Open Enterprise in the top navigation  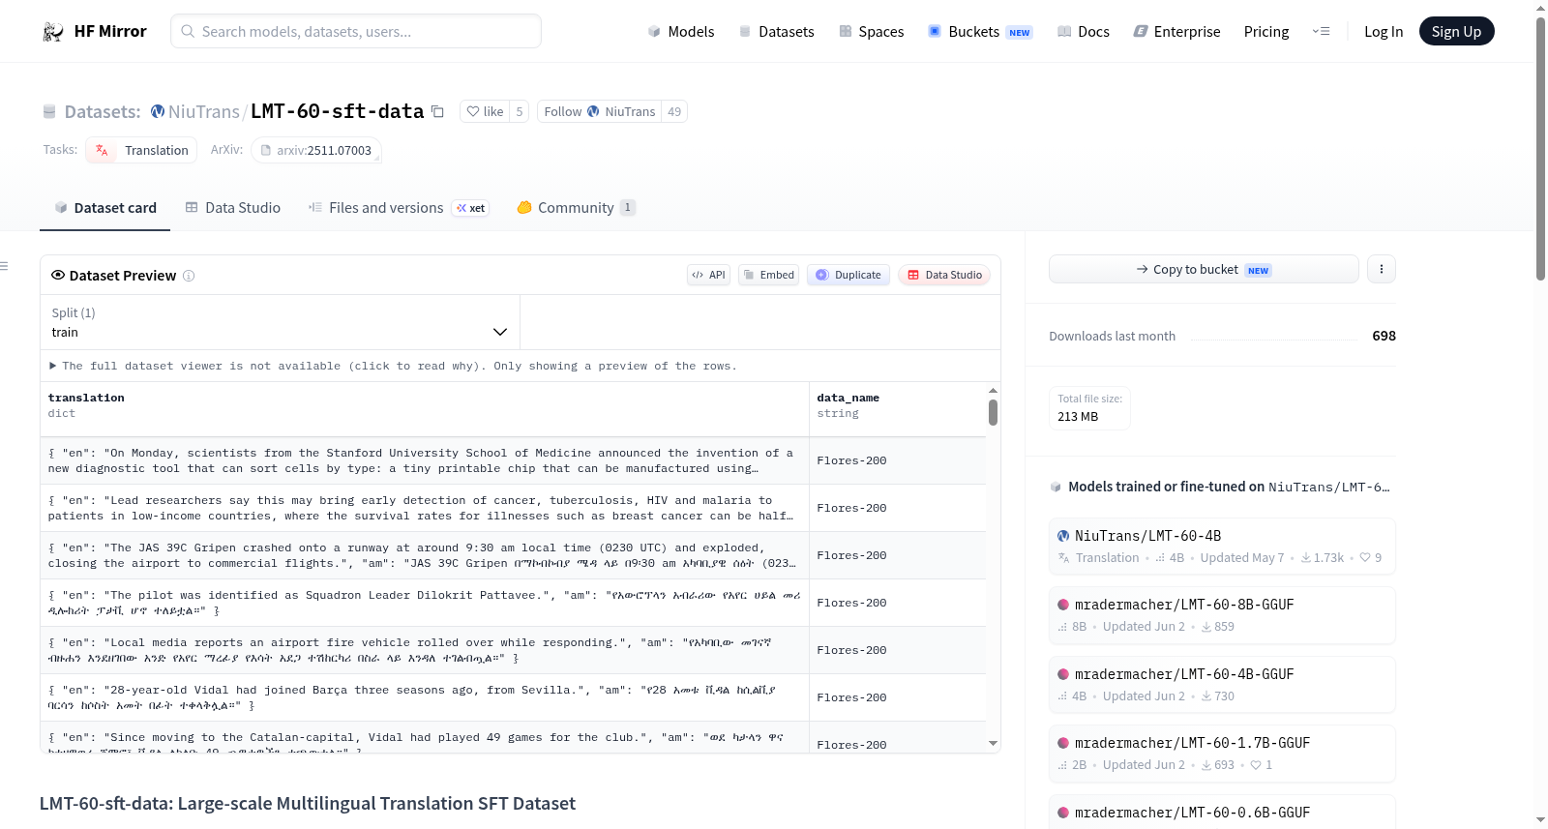point(1176,31)
